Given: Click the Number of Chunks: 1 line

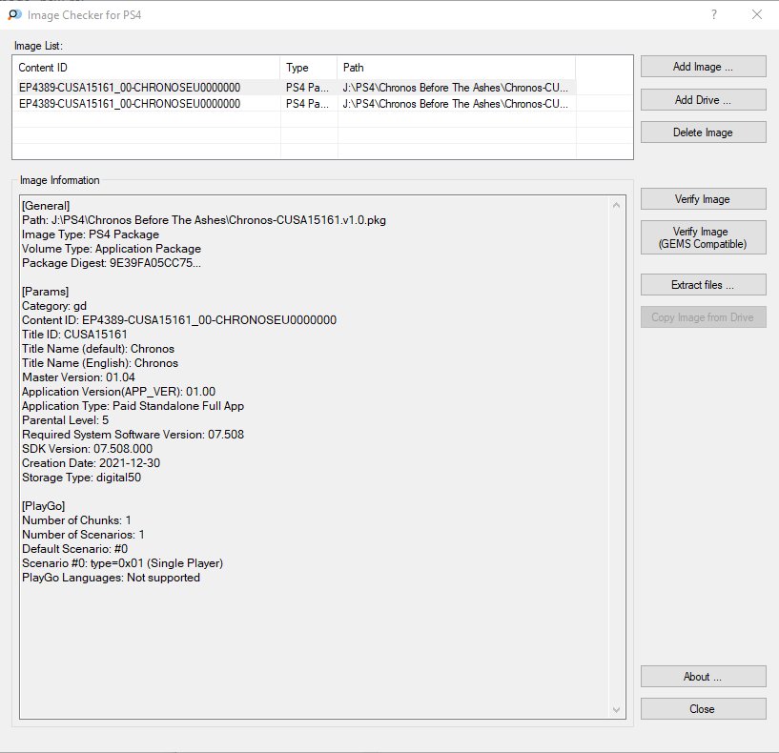Looking at the screenshot, I should pyautogui.click(x=76, y=520).
